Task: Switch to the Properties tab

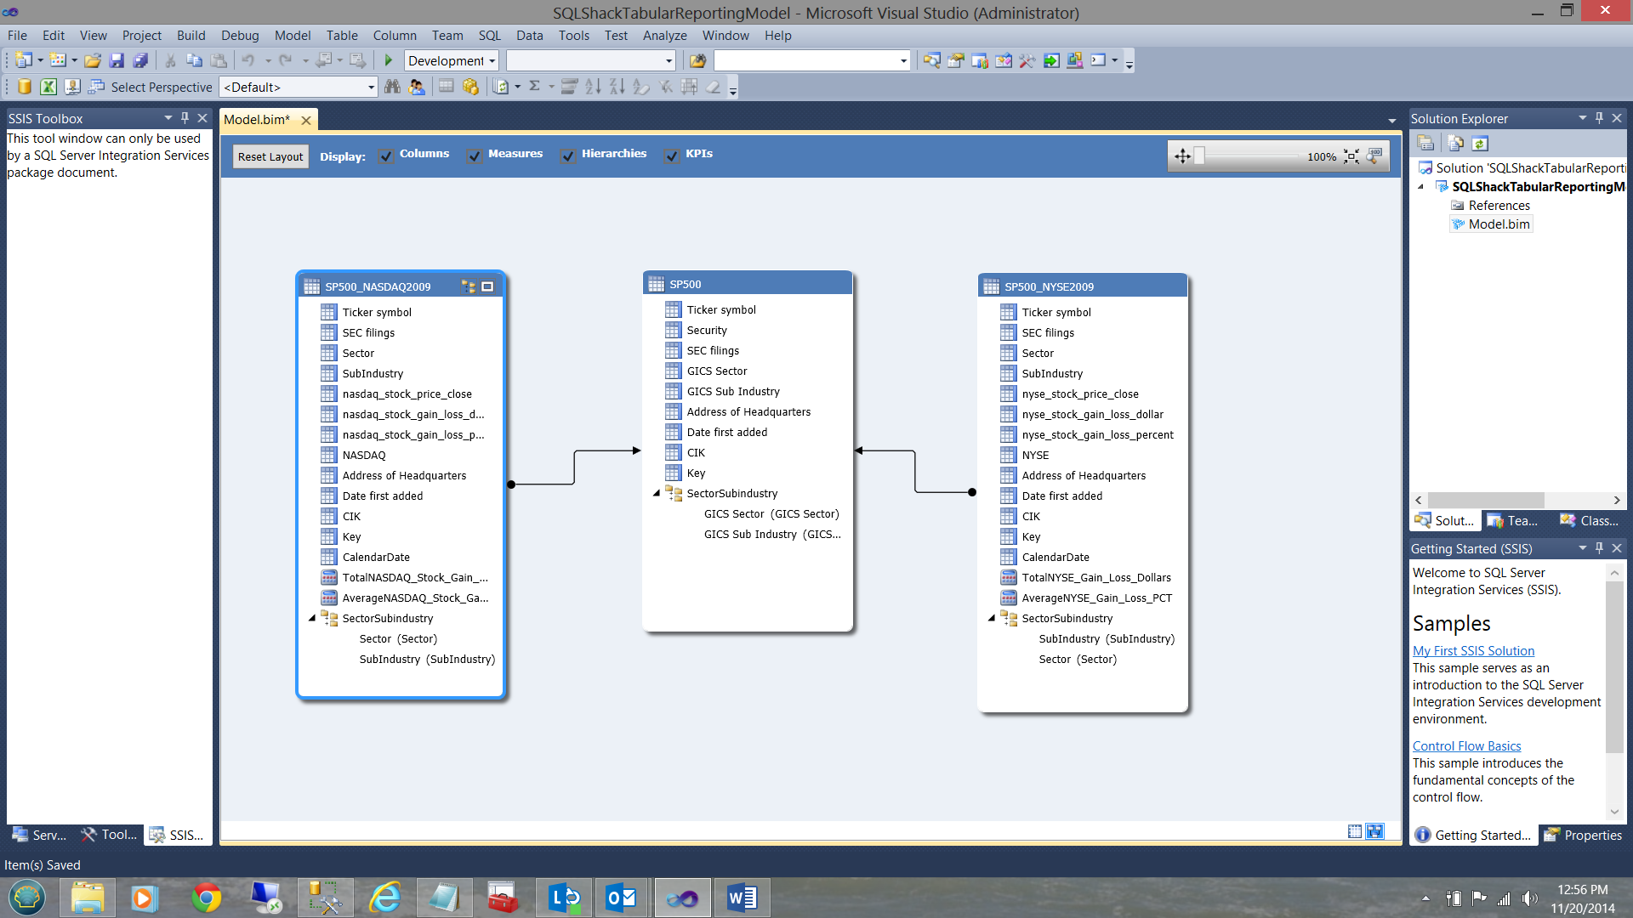Action: 1584,835
